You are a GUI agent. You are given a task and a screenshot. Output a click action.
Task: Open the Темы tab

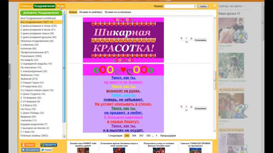tap(61, 6)
